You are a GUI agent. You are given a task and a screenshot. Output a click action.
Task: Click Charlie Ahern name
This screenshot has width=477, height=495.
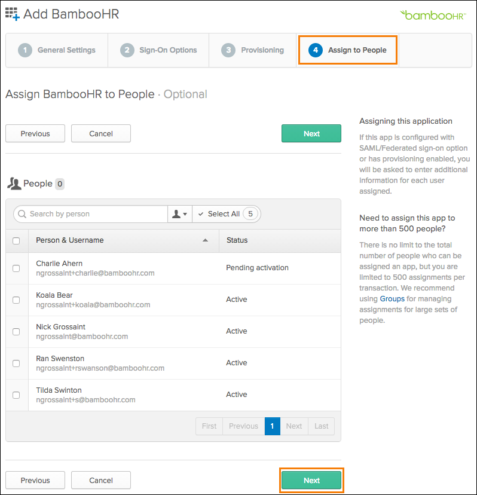pos(59,264)
